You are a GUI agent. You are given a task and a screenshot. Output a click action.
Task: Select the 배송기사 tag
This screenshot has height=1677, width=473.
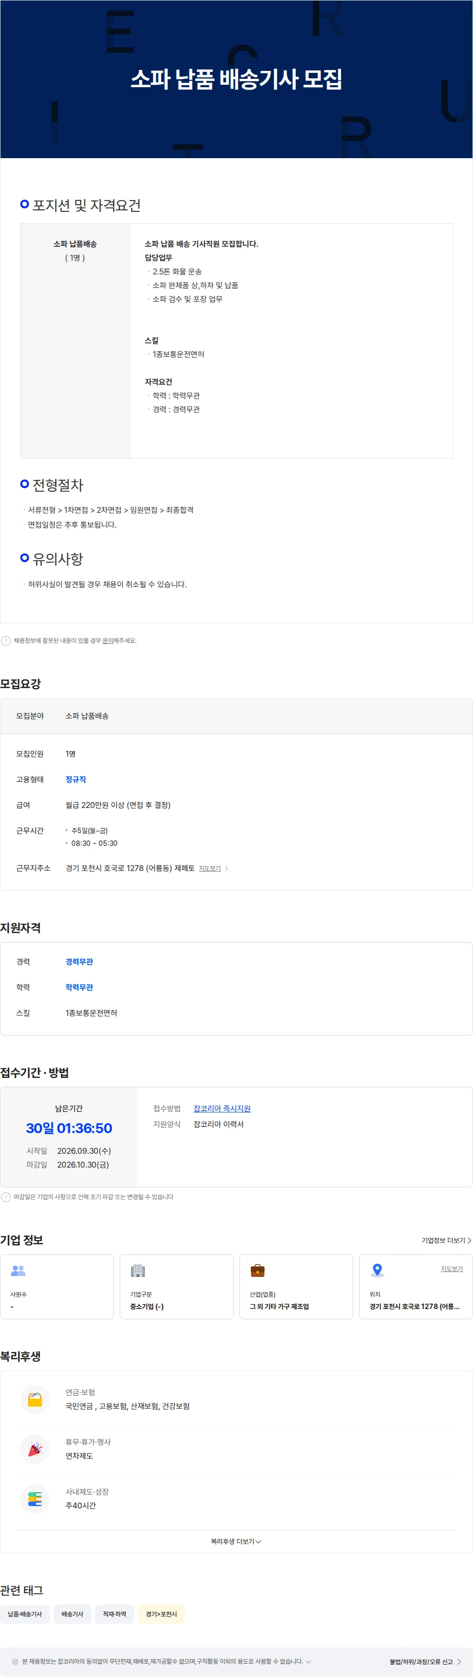pos(72,1614)
